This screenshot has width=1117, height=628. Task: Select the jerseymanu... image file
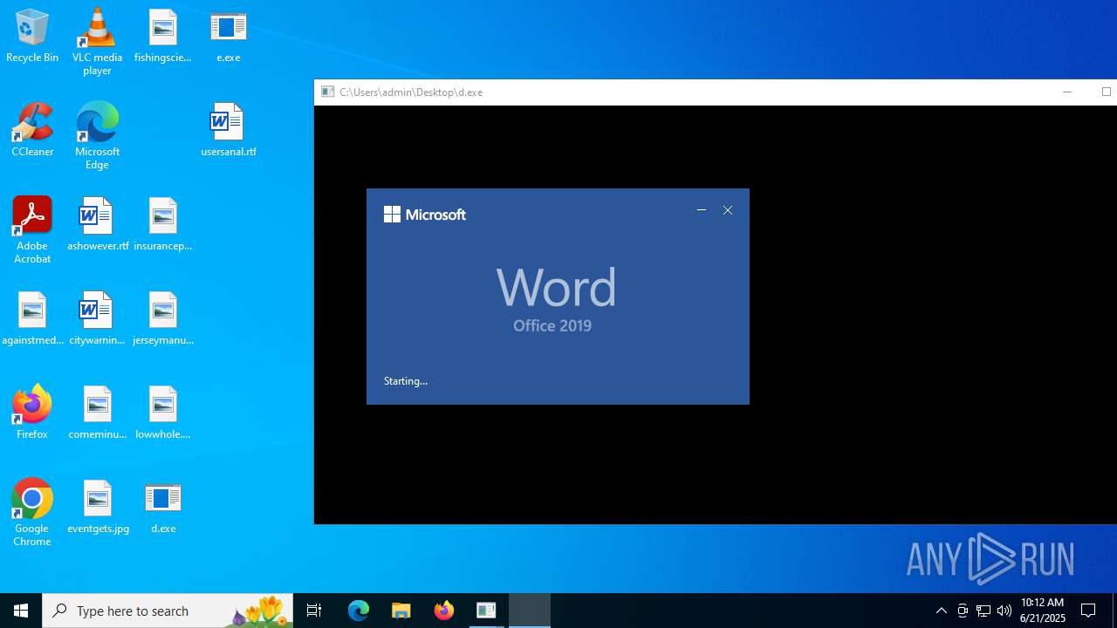[x=162, y=319]
